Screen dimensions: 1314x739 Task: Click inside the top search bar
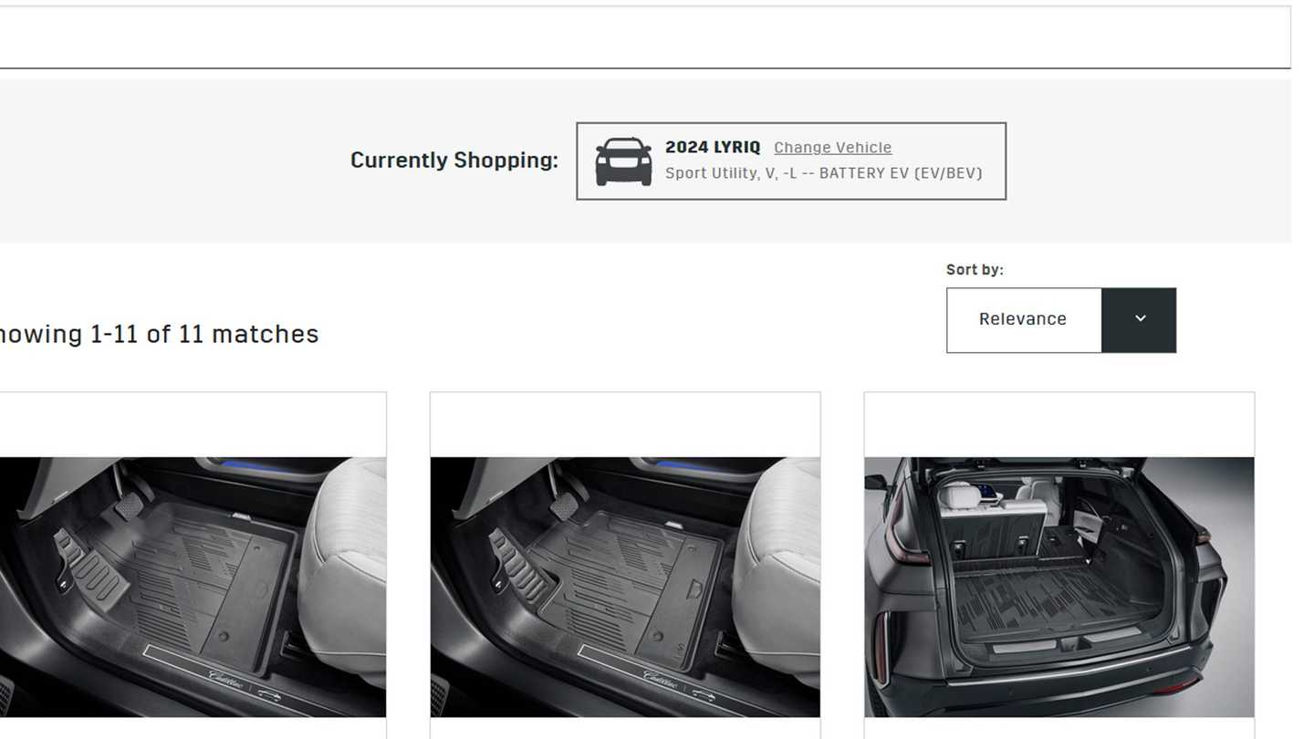639,36
